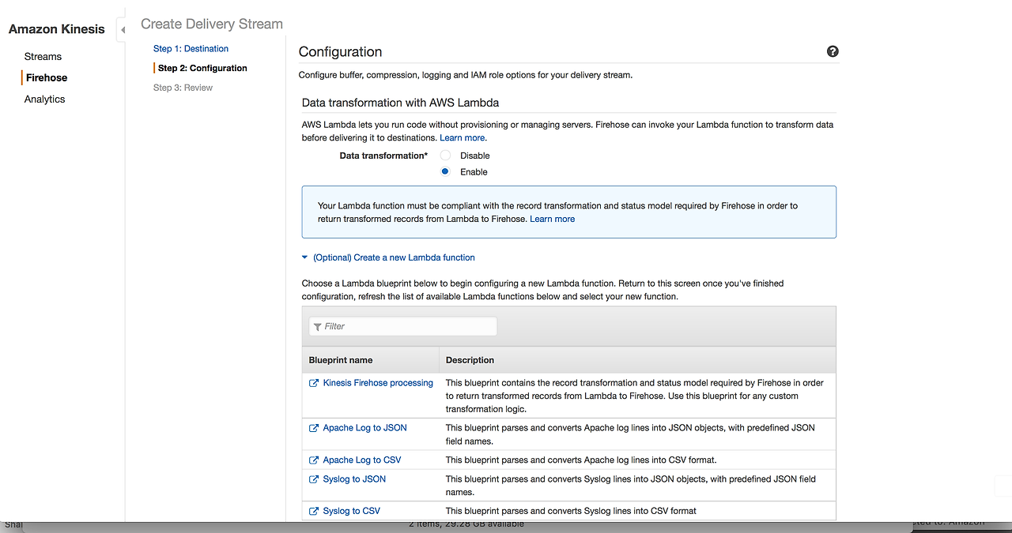
Task: Open Firehose in the Kinesis sidebar
Action: coord(47,78)
